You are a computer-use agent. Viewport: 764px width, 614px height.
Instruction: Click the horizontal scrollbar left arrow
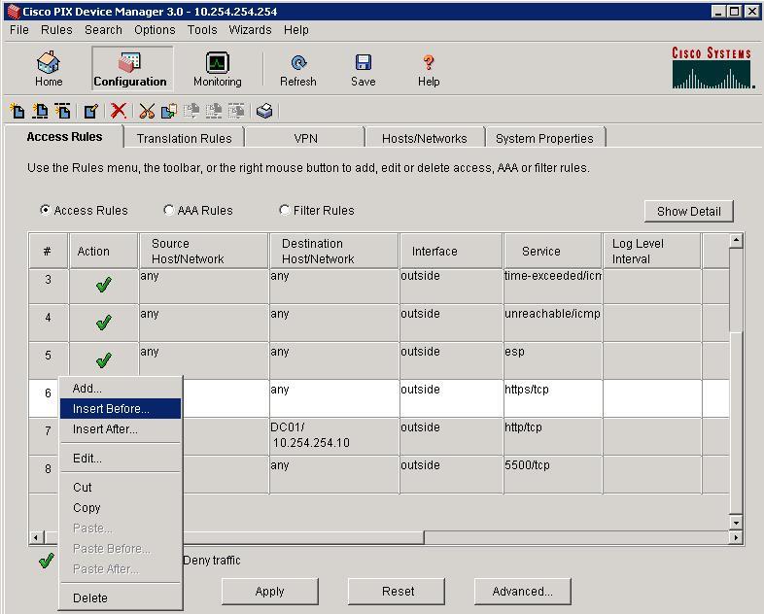click(x=36, y=537)
